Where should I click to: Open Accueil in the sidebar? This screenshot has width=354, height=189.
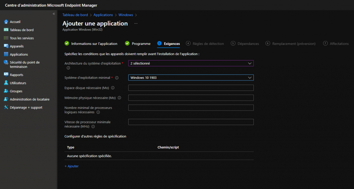pyautogui.click(x=15, y=22)
